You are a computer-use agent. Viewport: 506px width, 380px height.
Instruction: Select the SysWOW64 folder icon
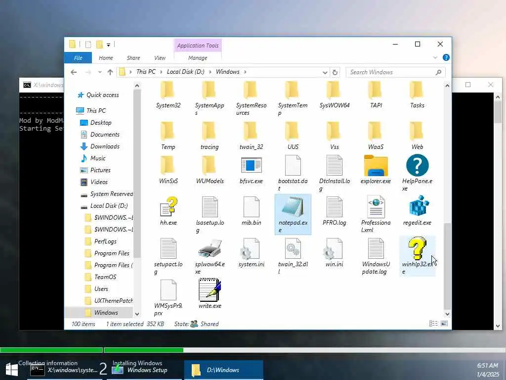(334, 90)
